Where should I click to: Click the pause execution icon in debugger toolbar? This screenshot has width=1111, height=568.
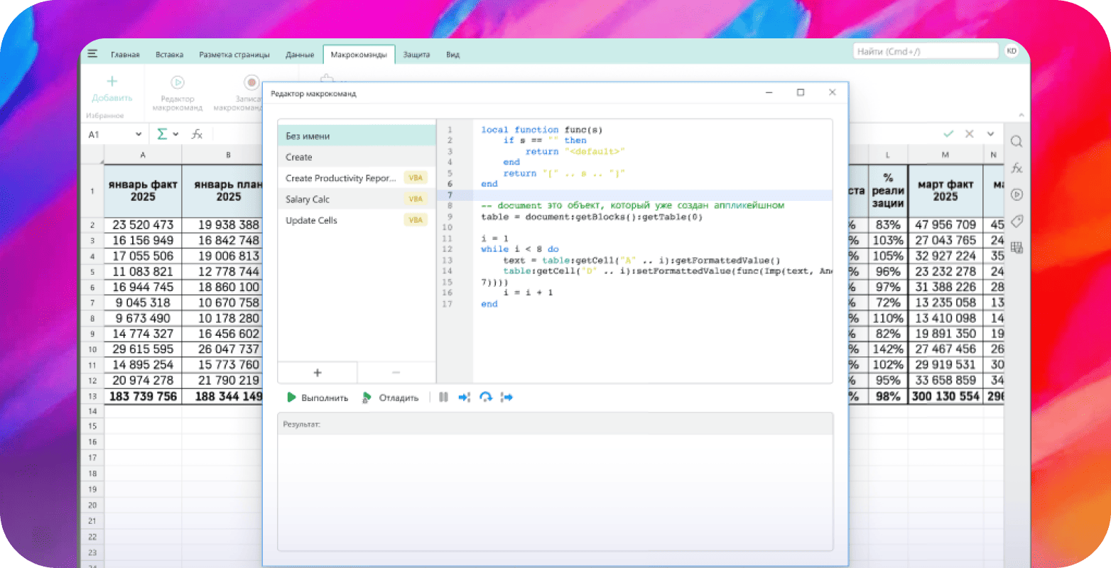point(443,398)
